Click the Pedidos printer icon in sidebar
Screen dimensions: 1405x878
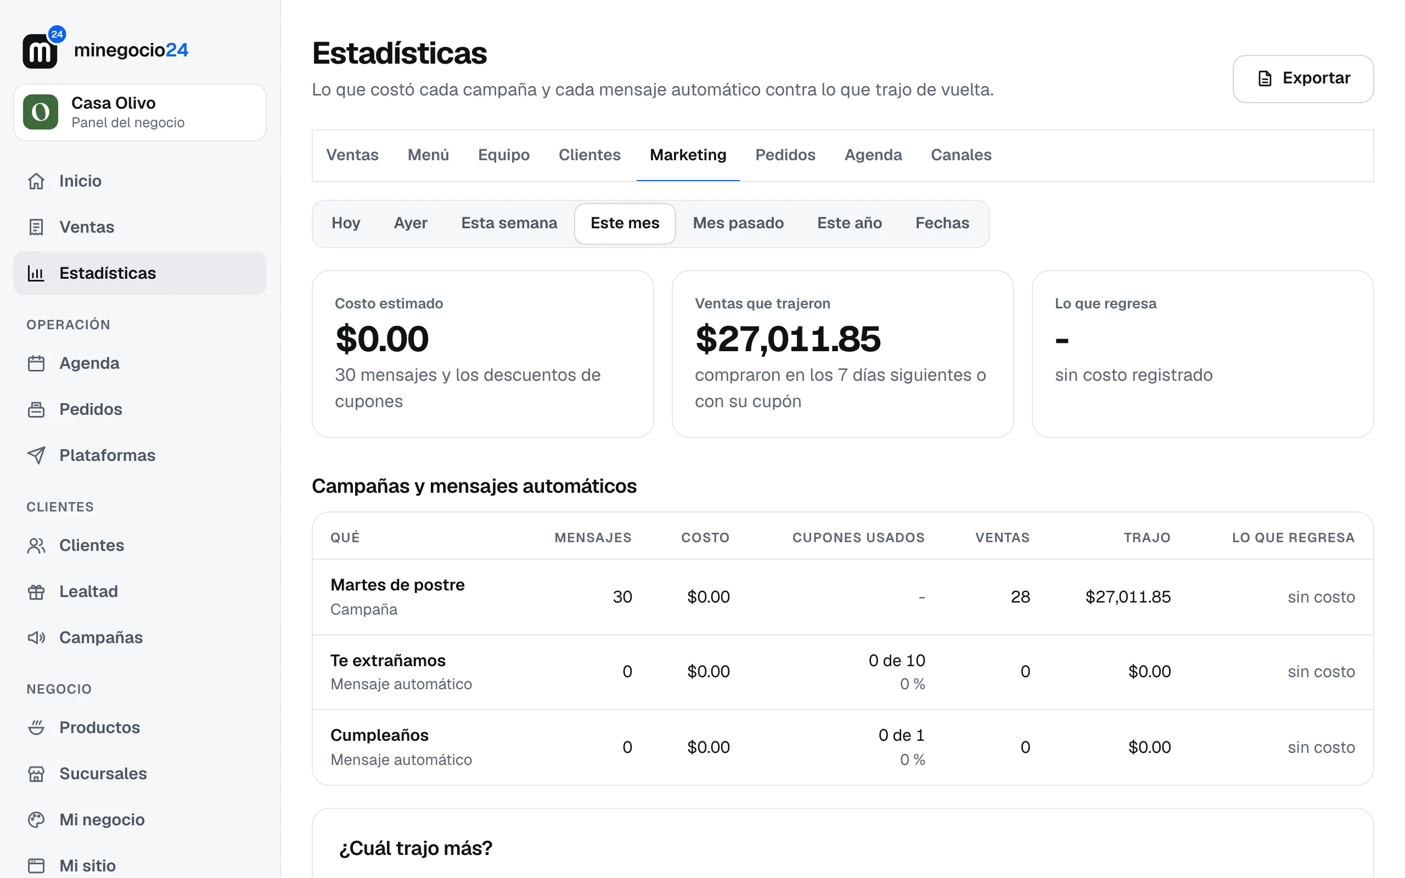click(x=36, y=409)
